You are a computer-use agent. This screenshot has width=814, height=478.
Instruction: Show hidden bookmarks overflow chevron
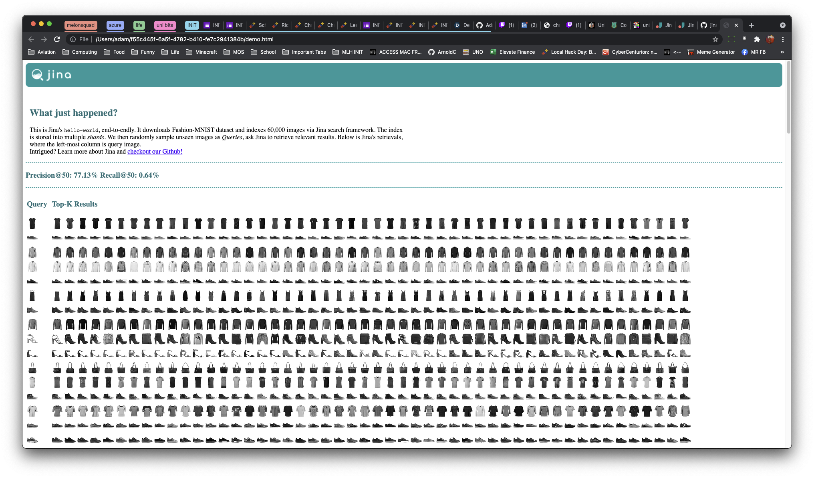click(782, 52)
